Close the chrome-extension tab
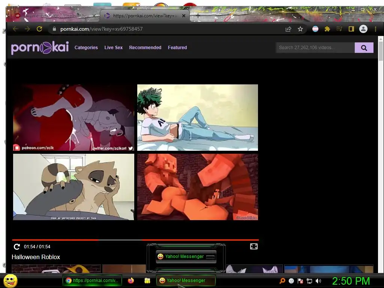Viewport: 384px width, 288px height. pos(94,16)
